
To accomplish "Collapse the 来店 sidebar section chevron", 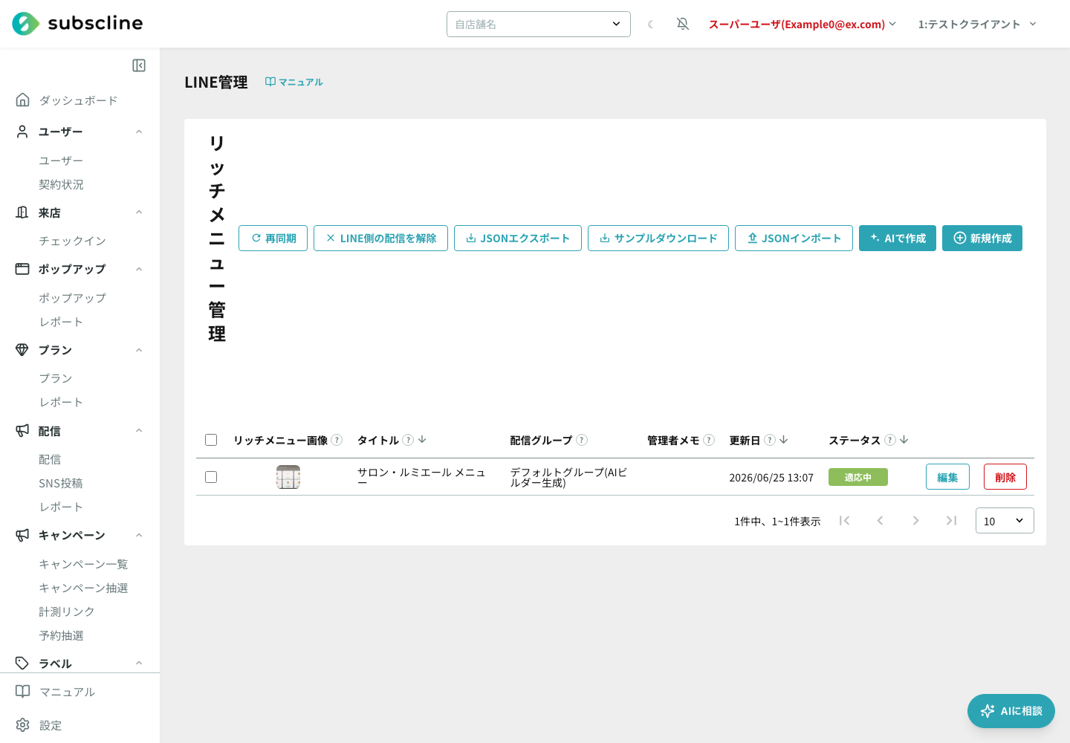I will (139, 212).
